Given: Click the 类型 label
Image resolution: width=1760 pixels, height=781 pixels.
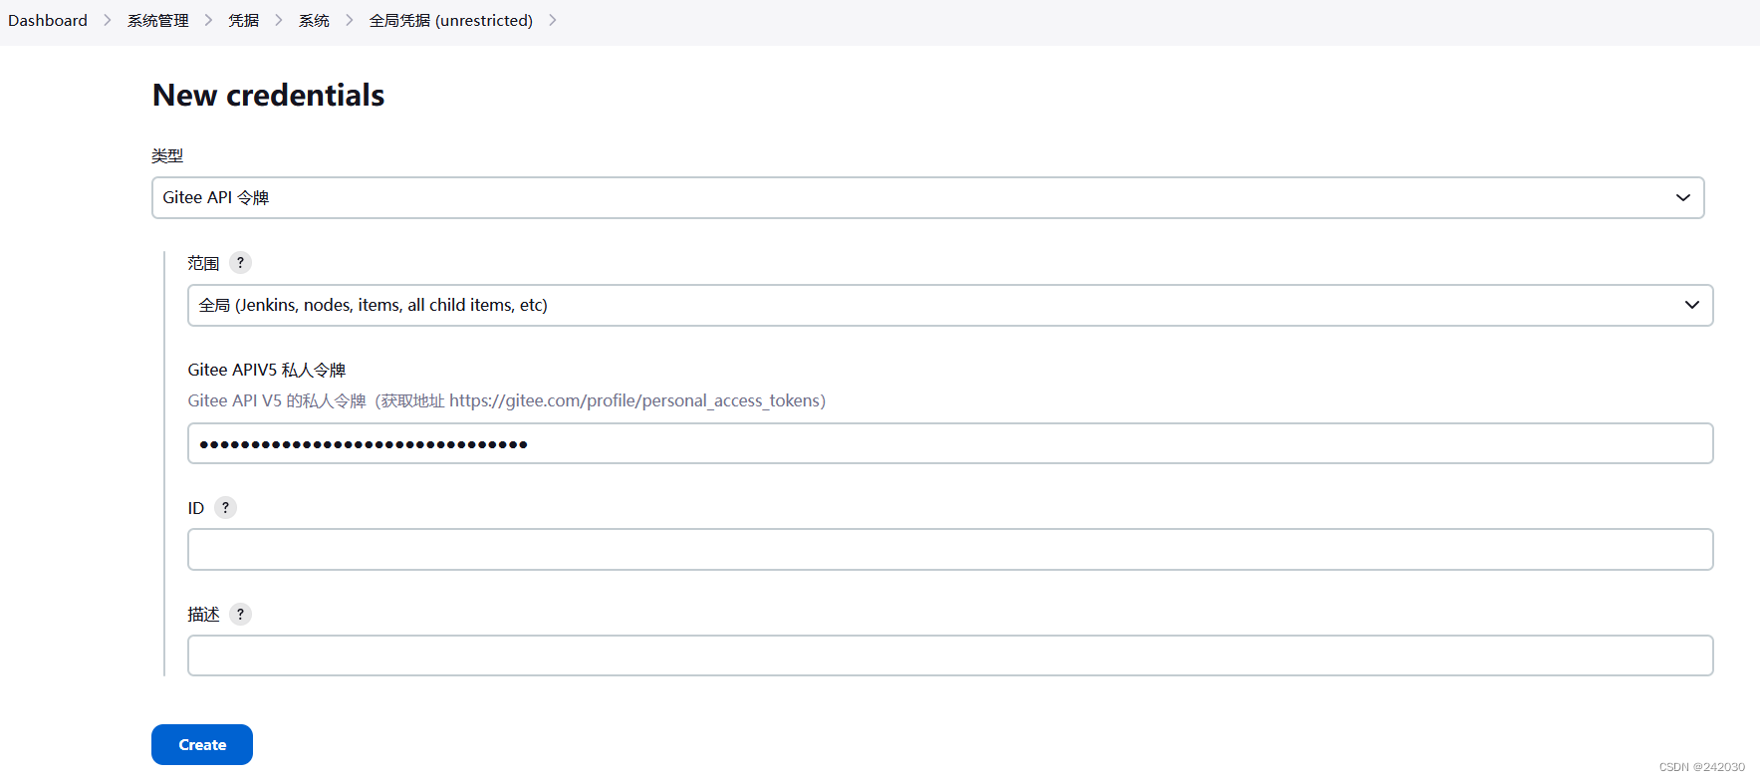Looking at the screenshot, I should click(x=167, y=155).
